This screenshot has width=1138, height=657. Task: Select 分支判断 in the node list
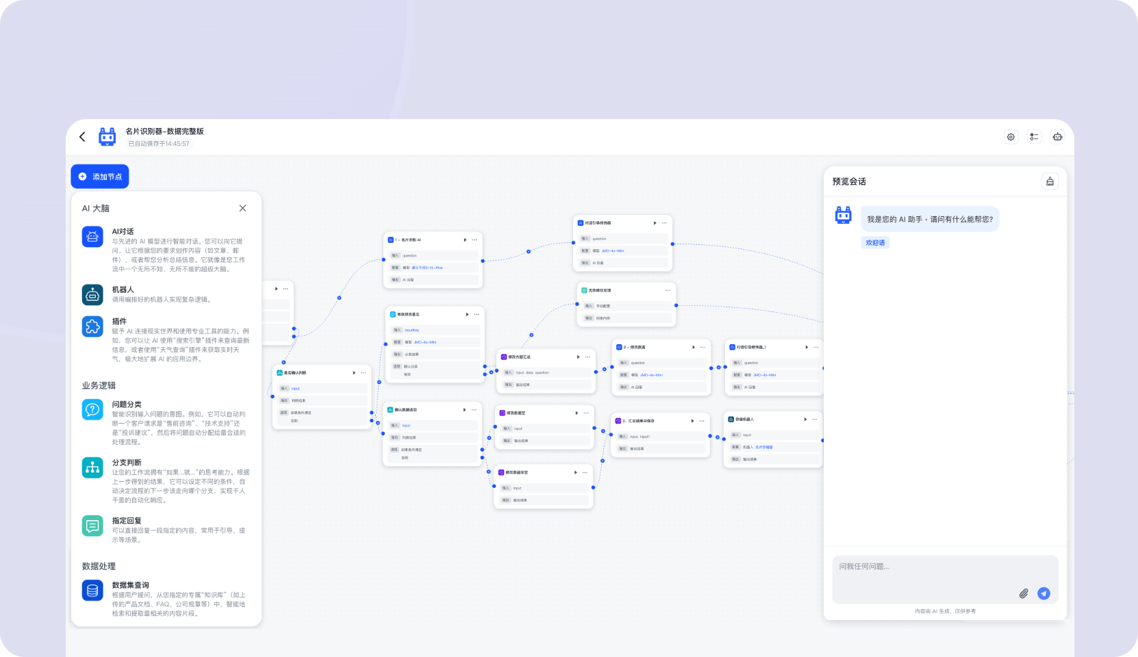click(127, 463)
